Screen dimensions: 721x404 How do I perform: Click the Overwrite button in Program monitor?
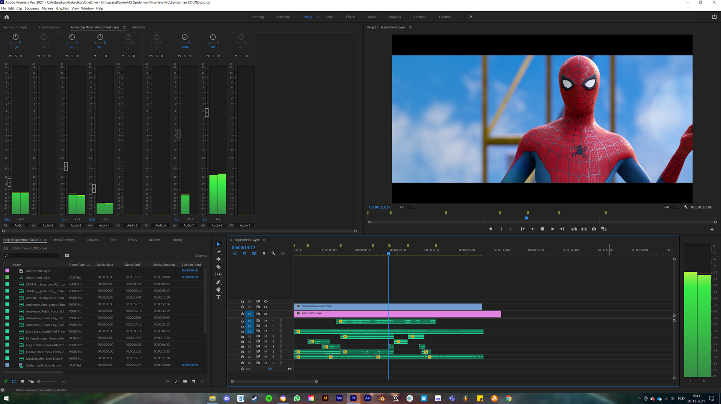(x=584, y=229)
